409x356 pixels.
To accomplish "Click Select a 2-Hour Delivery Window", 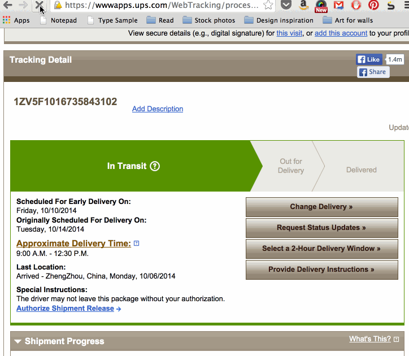I will pyautogui.click(x=322, y=249).
